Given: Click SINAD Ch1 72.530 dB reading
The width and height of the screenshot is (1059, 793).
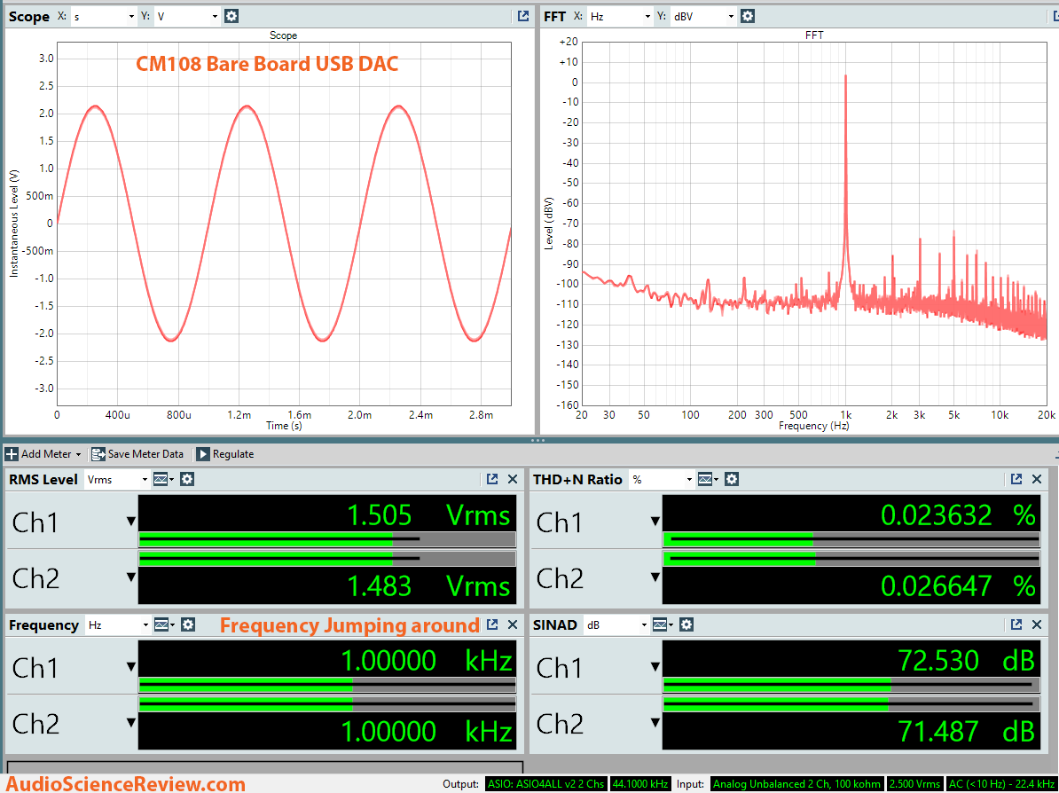Looking at the screenshot, I should pos(966,661).
